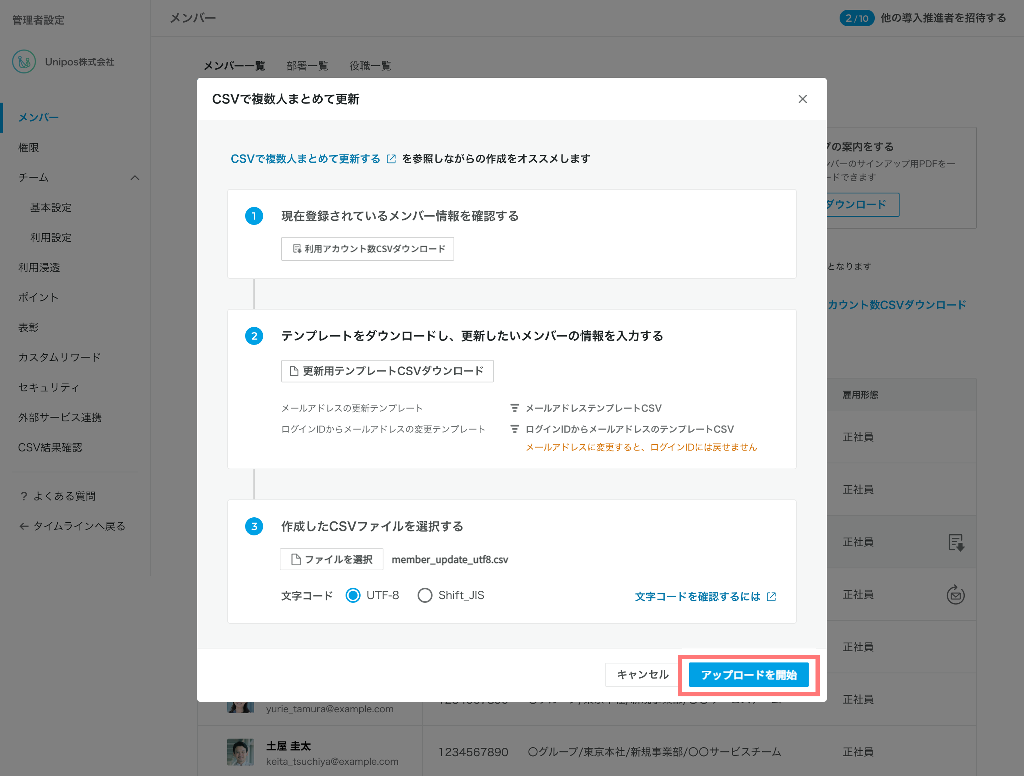Click the 2/10 invitation count badge
Viewport: 1024px width, 776px height.
pyautogui.click(x=857, y=18)
